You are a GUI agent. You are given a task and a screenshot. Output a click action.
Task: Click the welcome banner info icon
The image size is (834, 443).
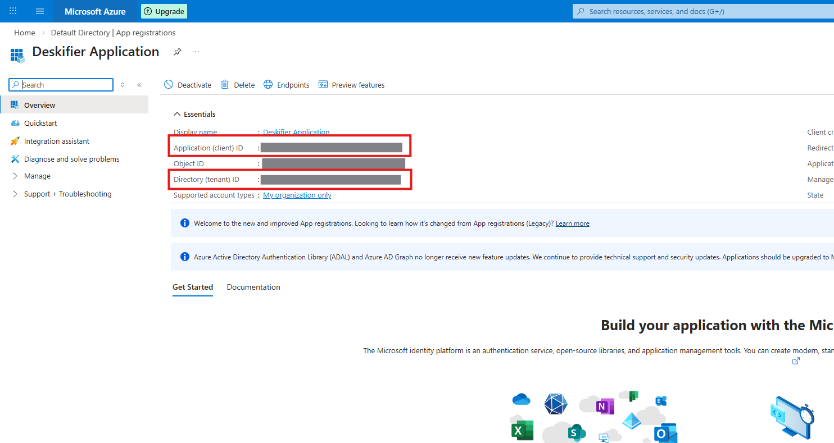click(185, 223)
